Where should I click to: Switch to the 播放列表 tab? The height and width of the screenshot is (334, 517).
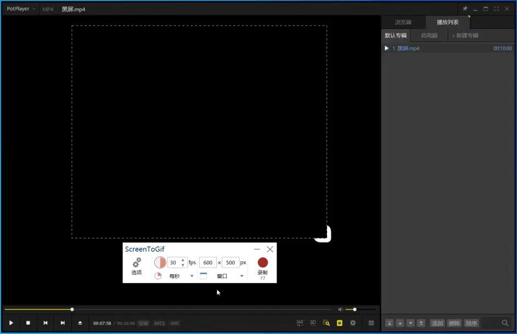(448, 22)
